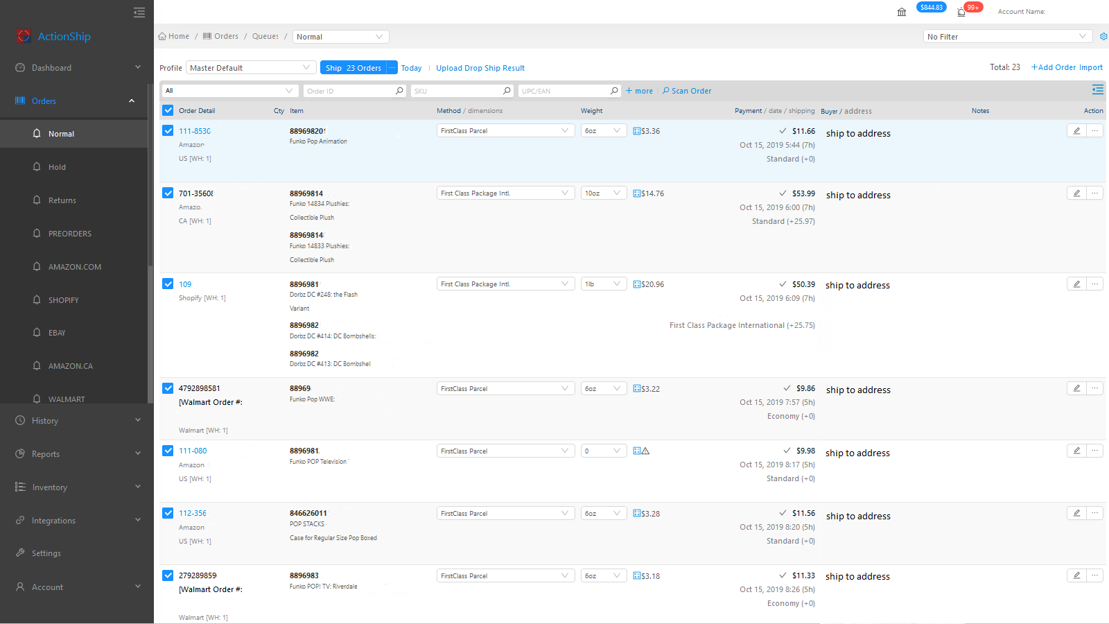
Task: Open more actions for order 111-8530
Action: click(1094, 130)
